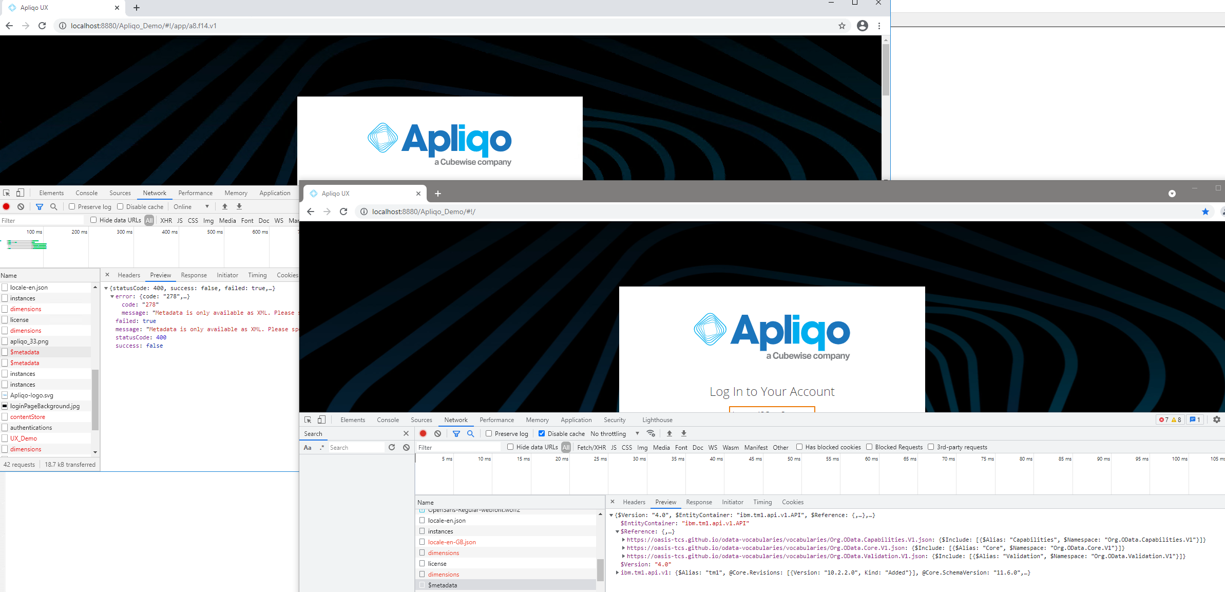Enable Preserve log in front window DevTools

pyautogui.click(x=489, y=433)
